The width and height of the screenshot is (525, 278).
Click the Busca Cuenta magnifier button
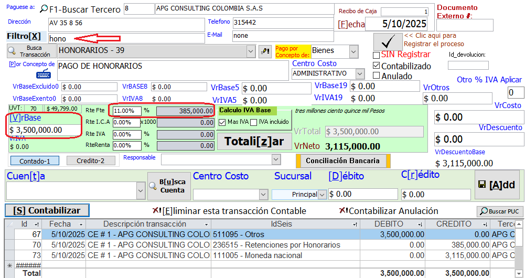[167, 186]
